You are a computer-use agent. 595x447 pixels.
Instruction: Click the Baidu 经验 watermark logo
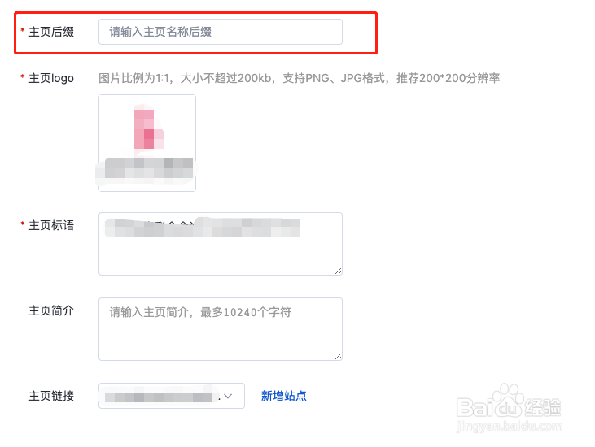509,407
